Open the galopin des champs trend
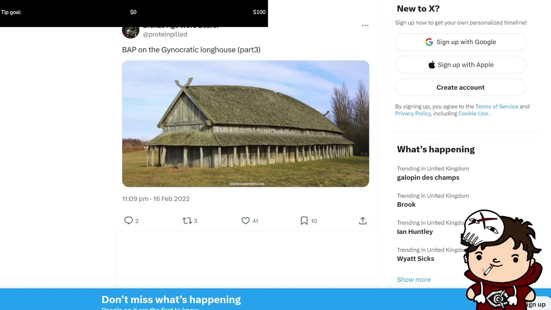 point(428,177)
